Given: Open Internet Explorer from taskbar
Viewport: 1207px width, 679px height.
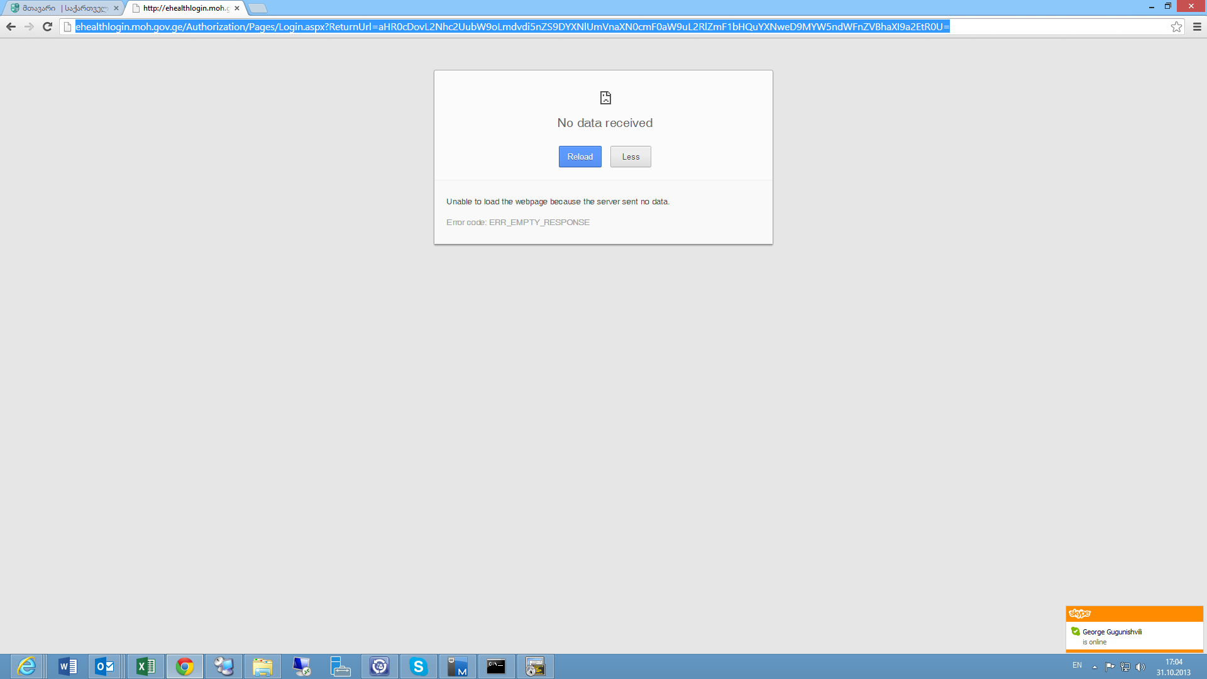Looking at the screenshot, I should [x=26, y=666].
